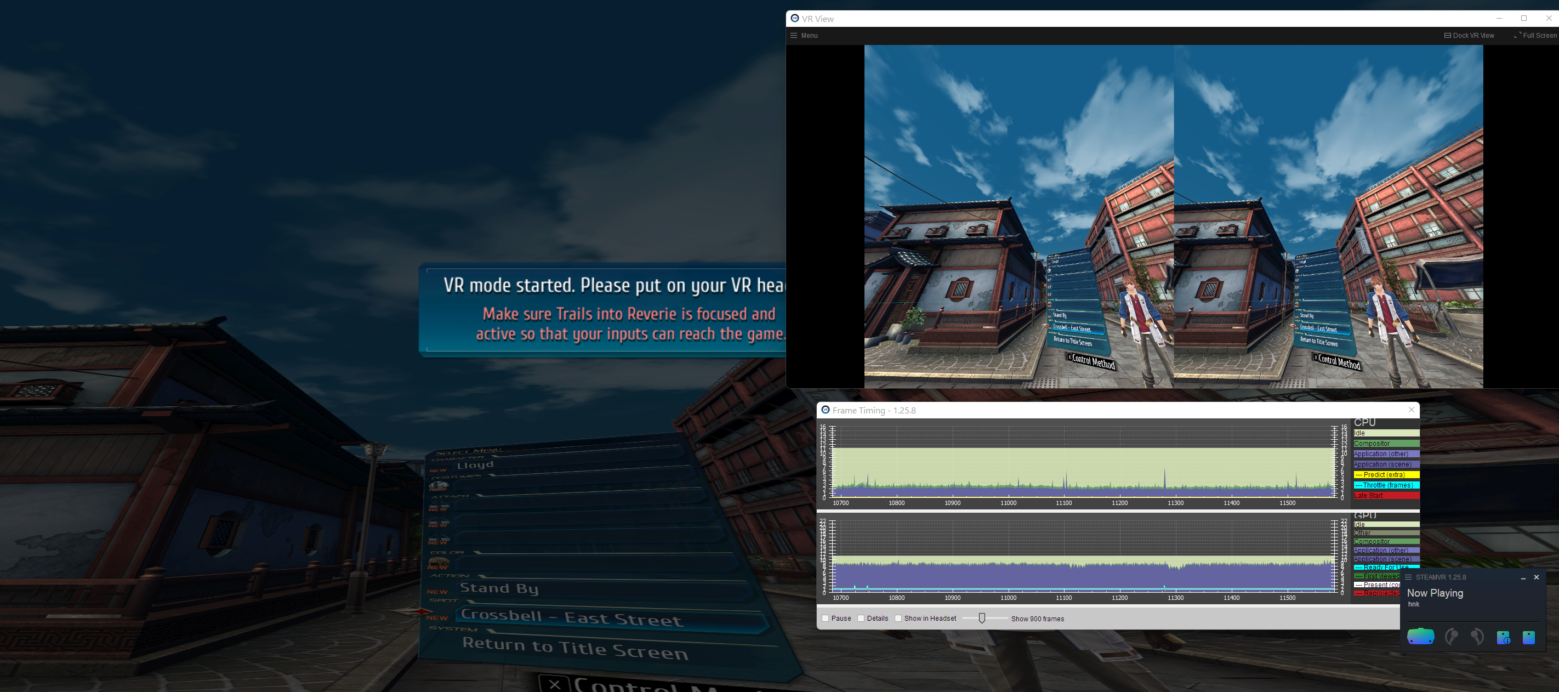Click GPU Application (scene) legend swatch

coord(1386,559)
